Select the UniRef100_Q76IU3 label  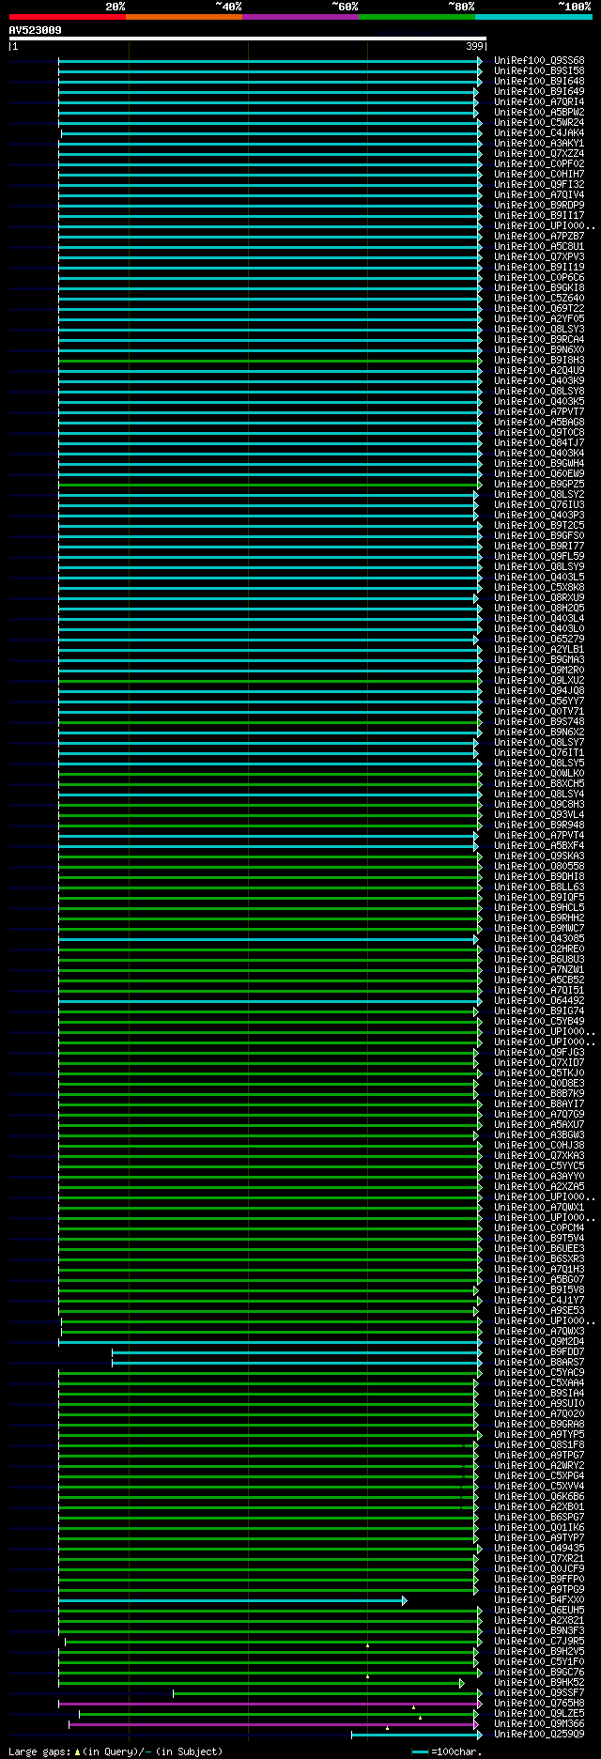pyautogui.click(x=539, y=505)
